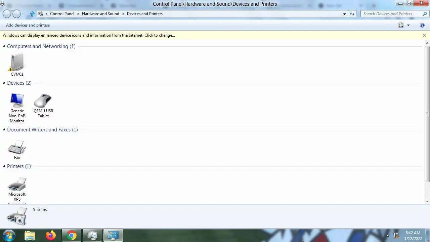
Task: Open File Explorer from taskbar
Action: (x=30, y=235)
